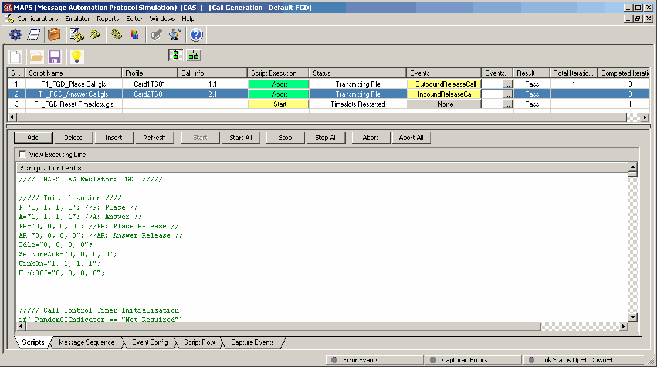Click the ellipsis button in OutboundReleaseCall row
Viewport: 657px width, 367px height.
point(507,84)
